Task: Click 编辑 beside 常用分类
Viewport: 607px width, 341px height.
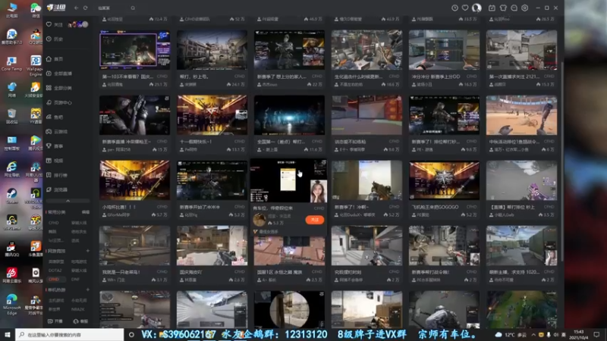Action: 86,212
